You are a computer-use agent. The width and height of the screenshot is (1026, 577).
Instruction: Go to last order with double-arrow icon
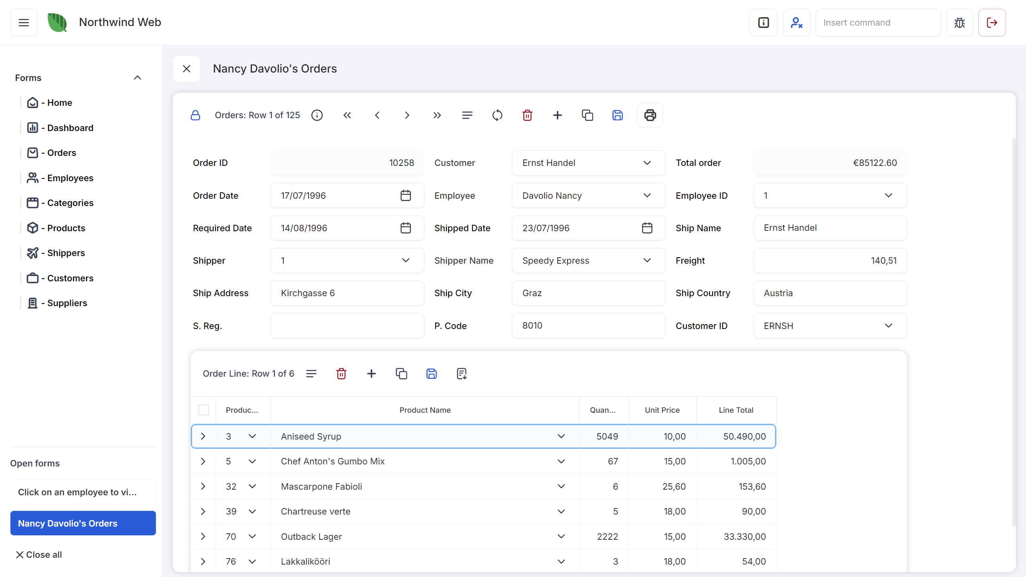[x=437, y=115]
